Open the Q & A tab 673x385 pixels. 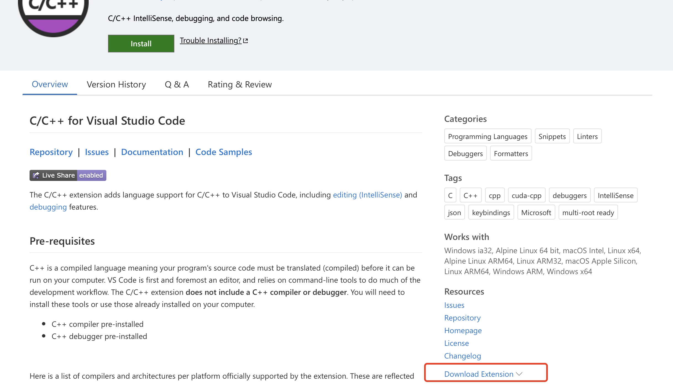point(177,84)
